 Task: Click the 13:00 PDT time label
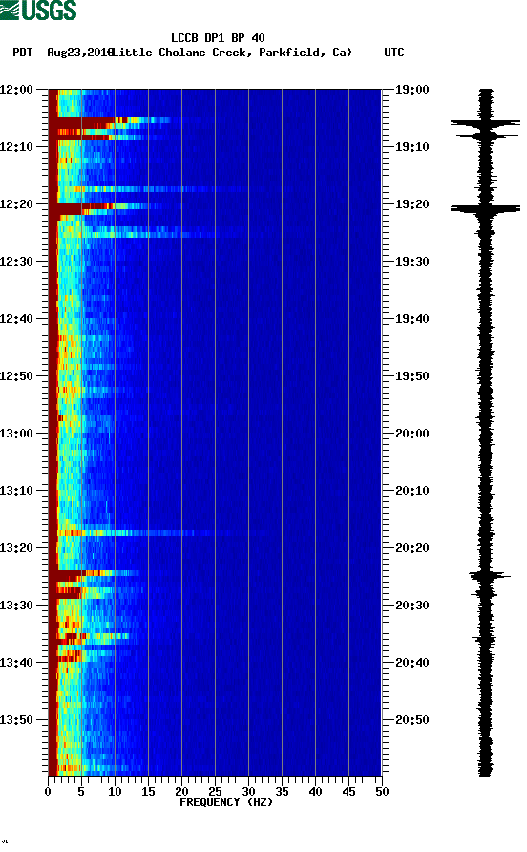pyautogui.click(x=16, y=434)
